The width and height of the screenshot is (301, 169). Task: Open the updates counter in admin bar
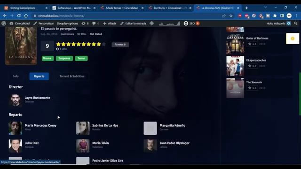click(85, 23)
